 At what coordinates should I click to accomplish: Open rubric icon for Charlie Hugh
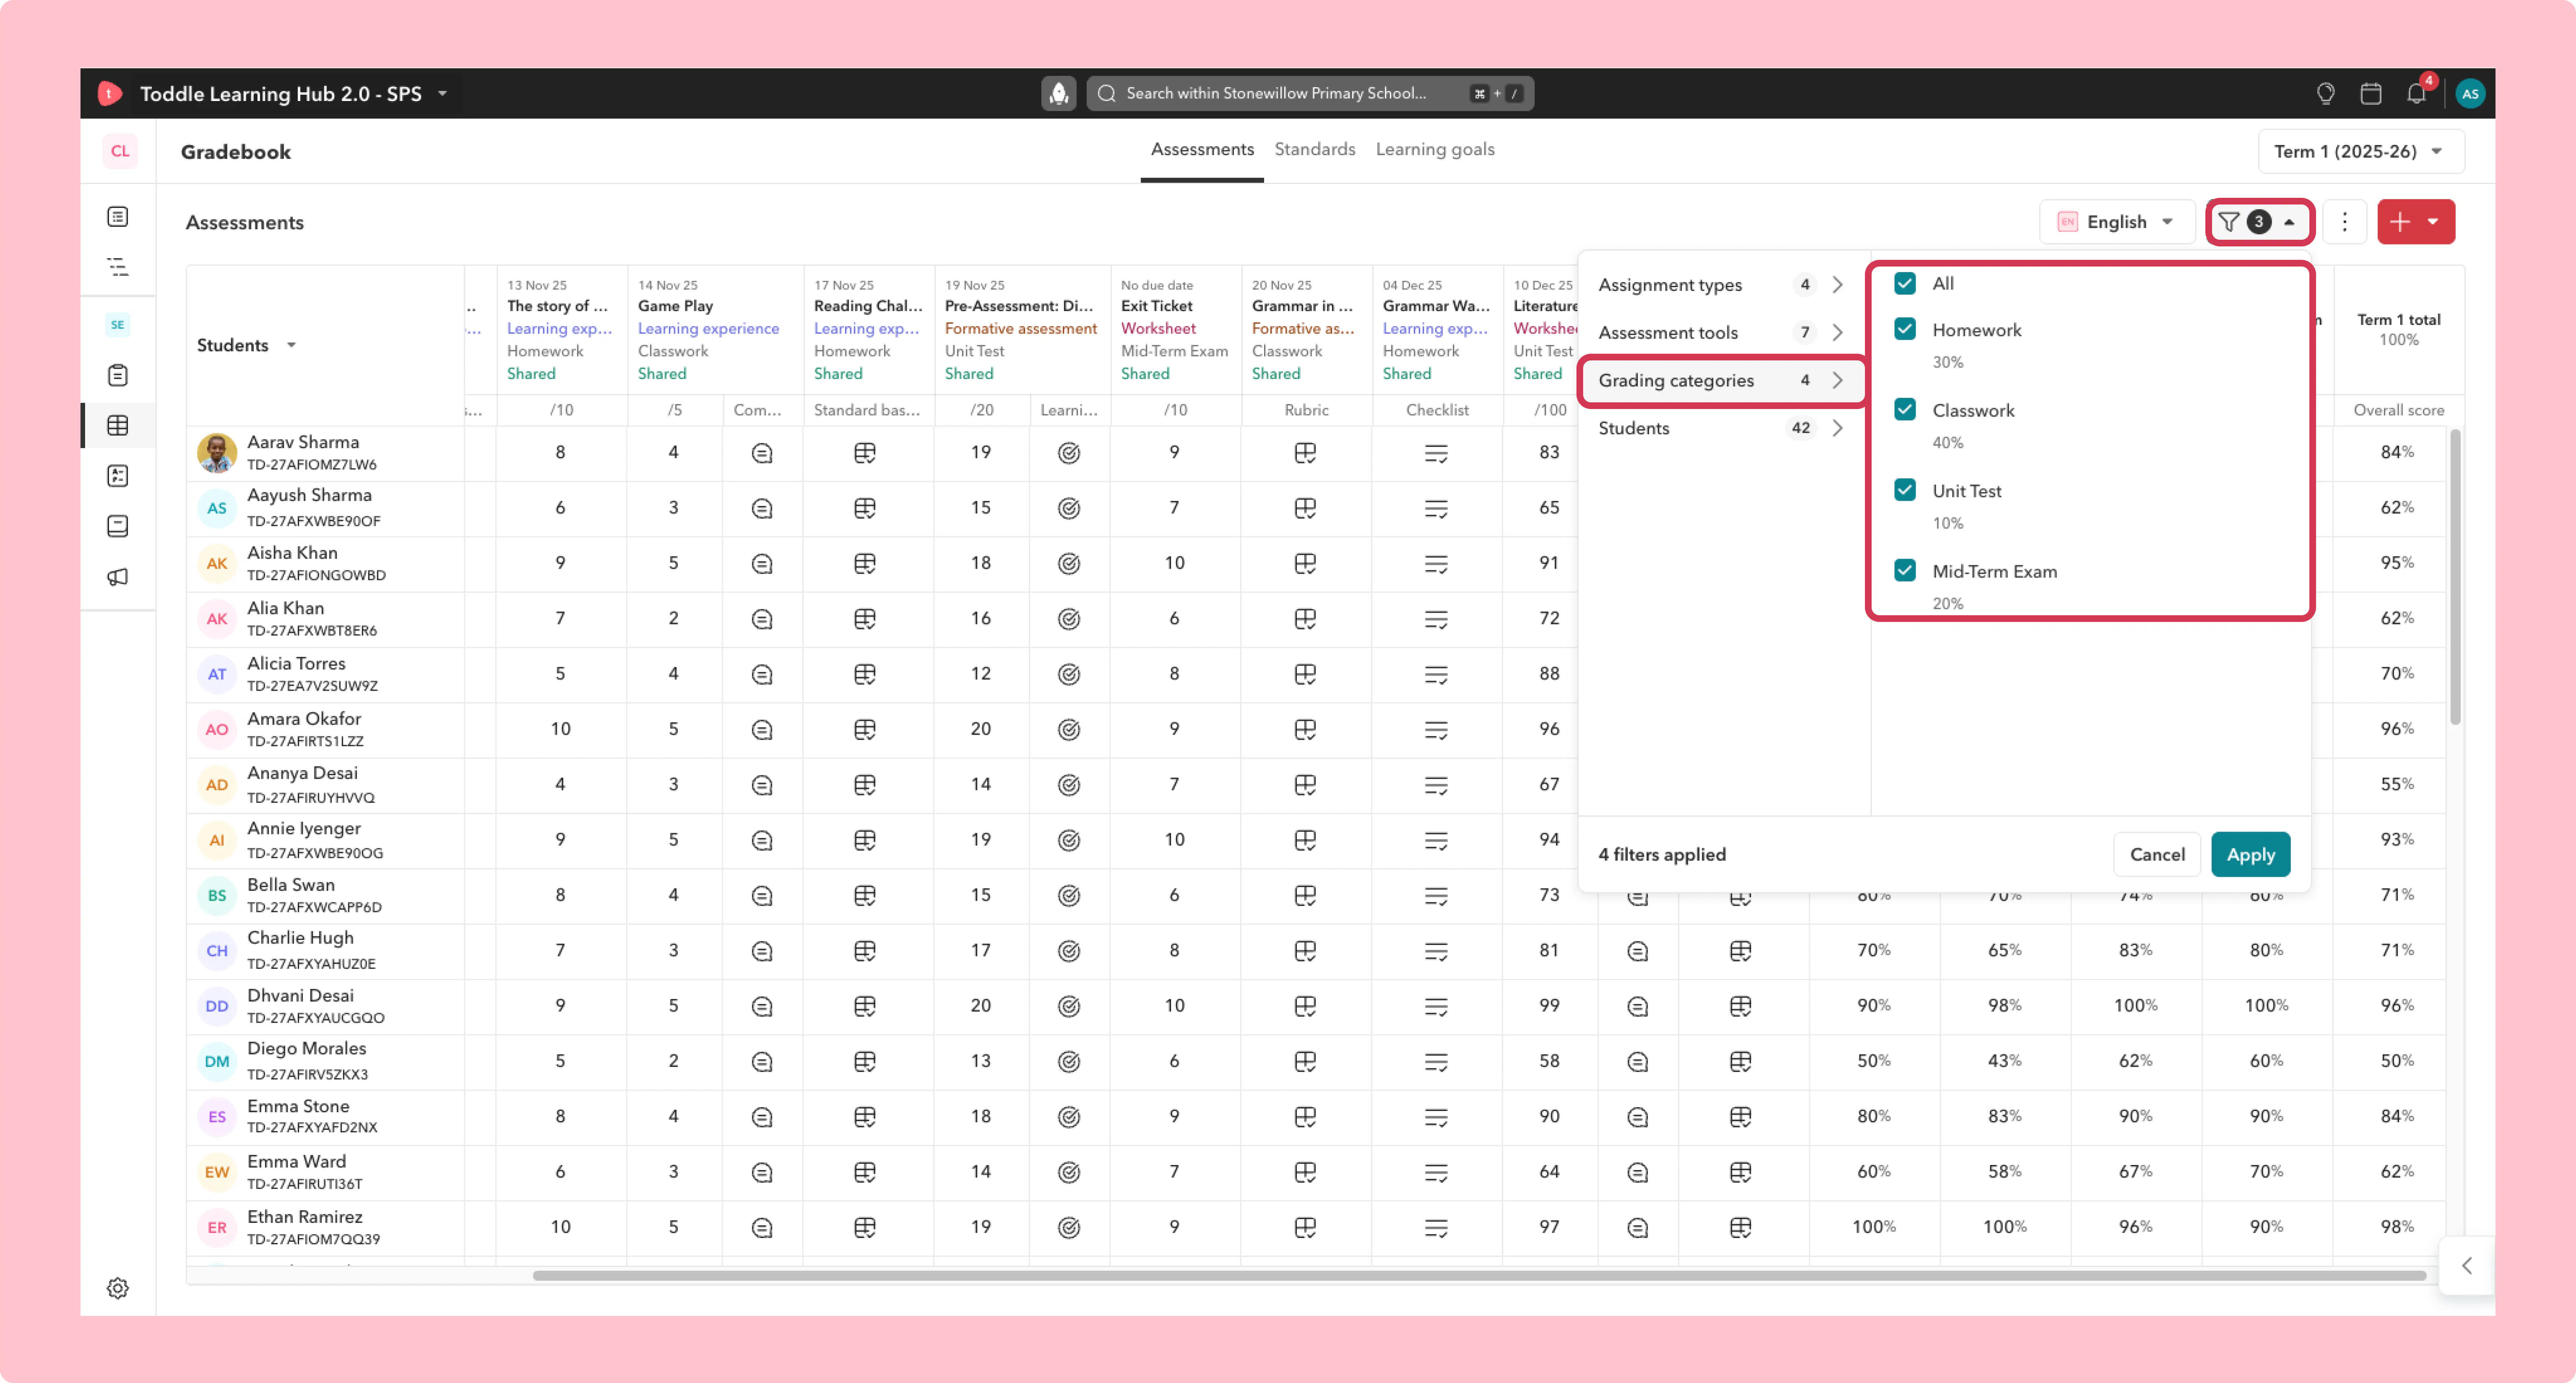click(x=1305, y=951)
